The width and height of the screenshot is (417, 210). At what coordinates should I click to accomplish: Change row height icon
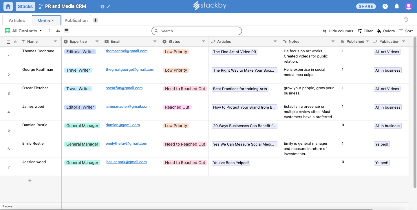pos(67,31)
